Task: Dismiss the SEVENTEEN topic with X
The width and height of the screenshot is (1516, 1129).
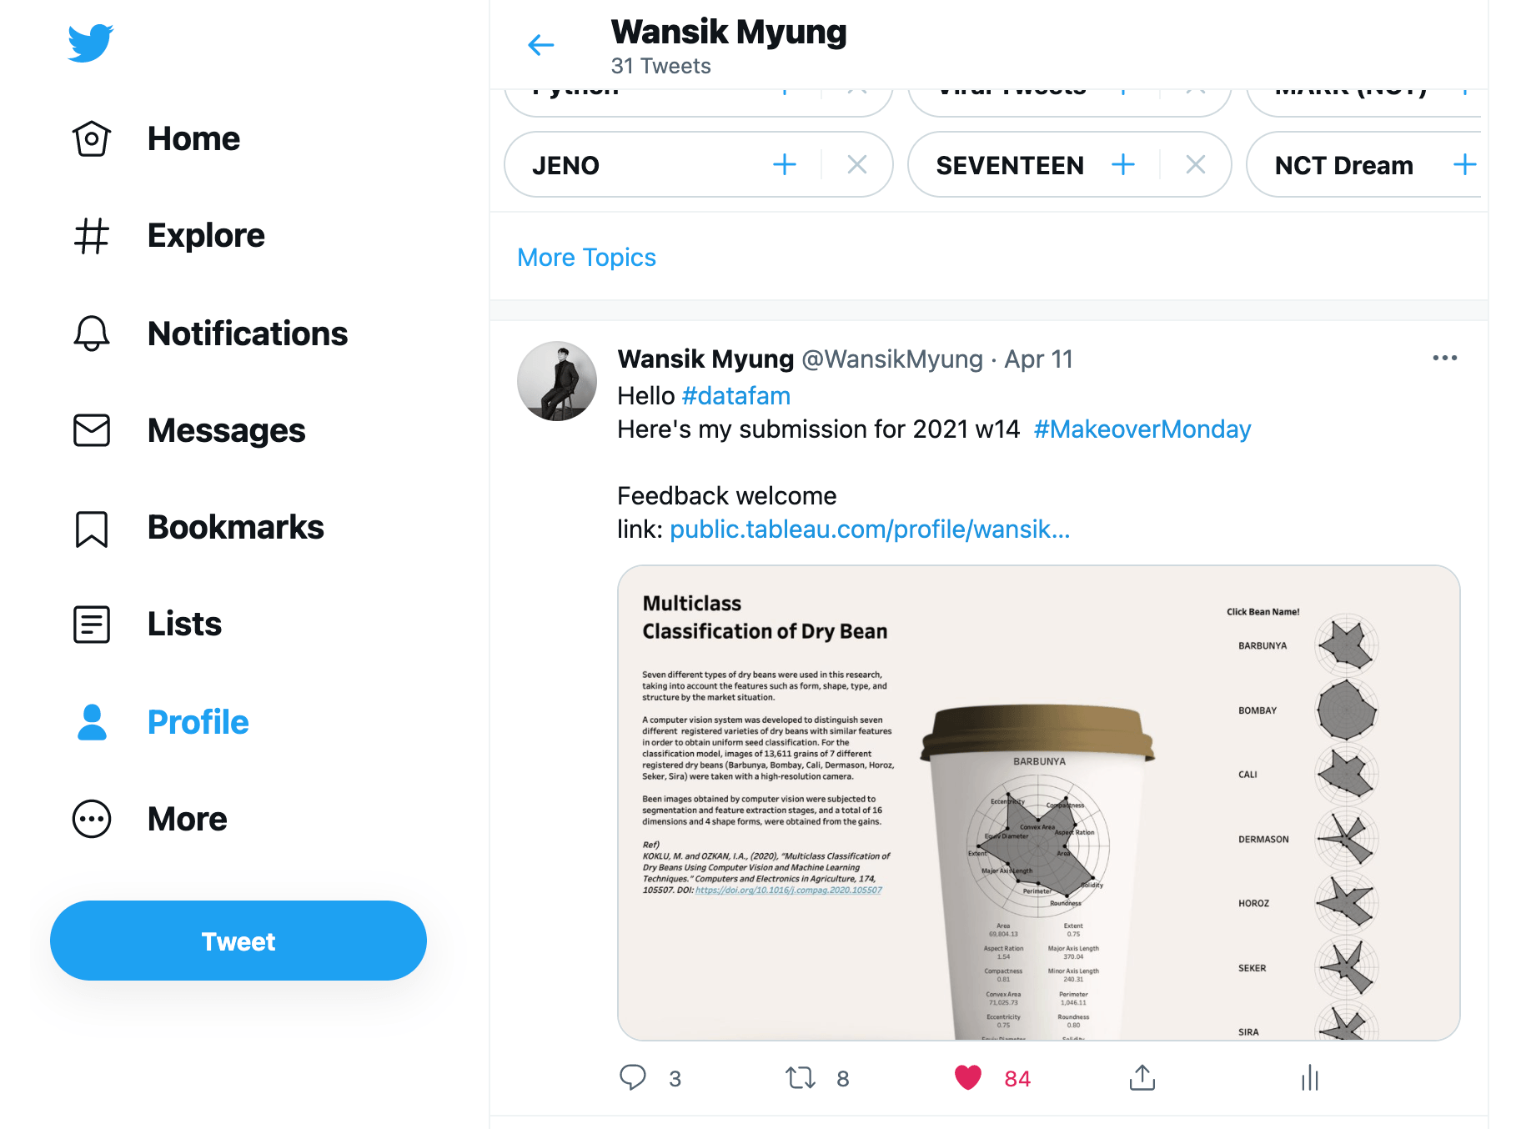Action: (1195, 164)
